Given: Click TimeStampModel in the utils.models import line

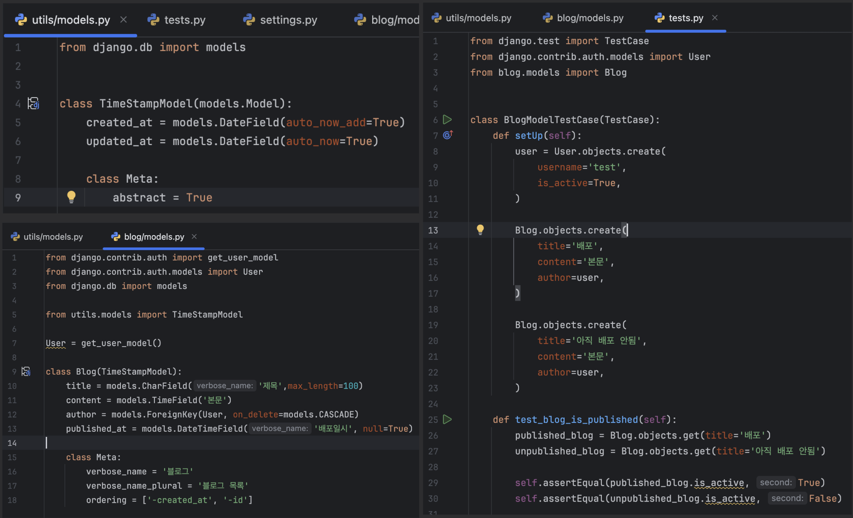Looking at the screenshot, I should click(207, 314).
